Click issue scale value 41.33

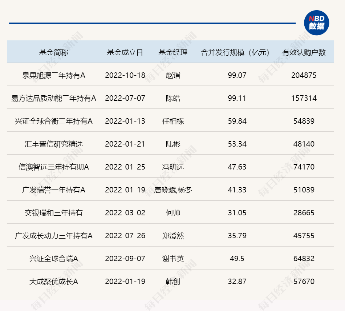237,190
